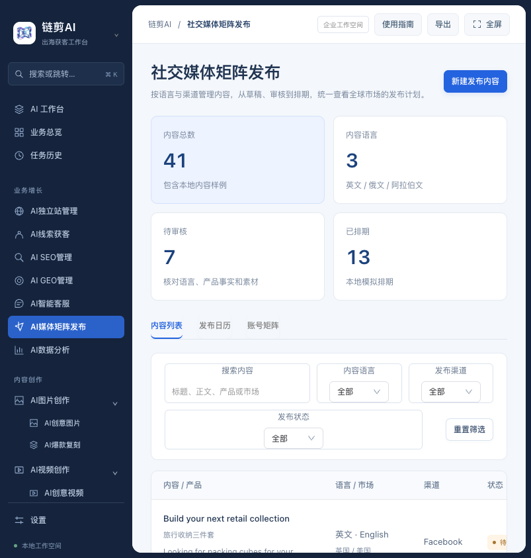This screenshot has width=531, height=558.
Task: Click the title 'Build your next retail collection'
Action: coord(226,519)
